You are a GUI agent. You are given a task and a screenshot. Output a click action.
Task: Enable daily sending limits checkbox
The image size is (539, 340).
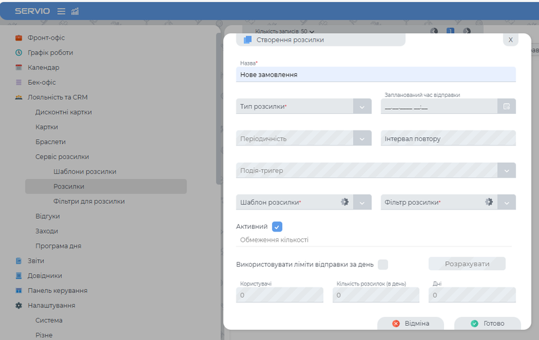383,265
